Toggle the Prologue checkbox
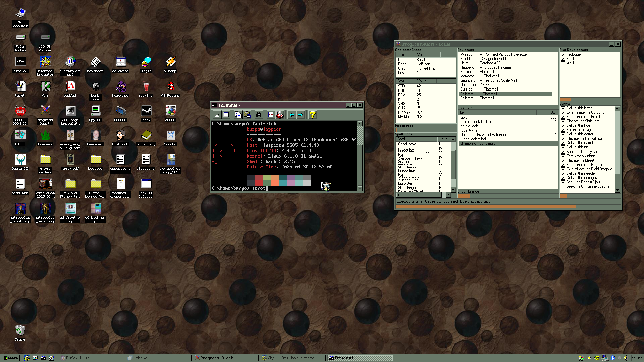This screenshot has height=362, width=644. point(563,54)
